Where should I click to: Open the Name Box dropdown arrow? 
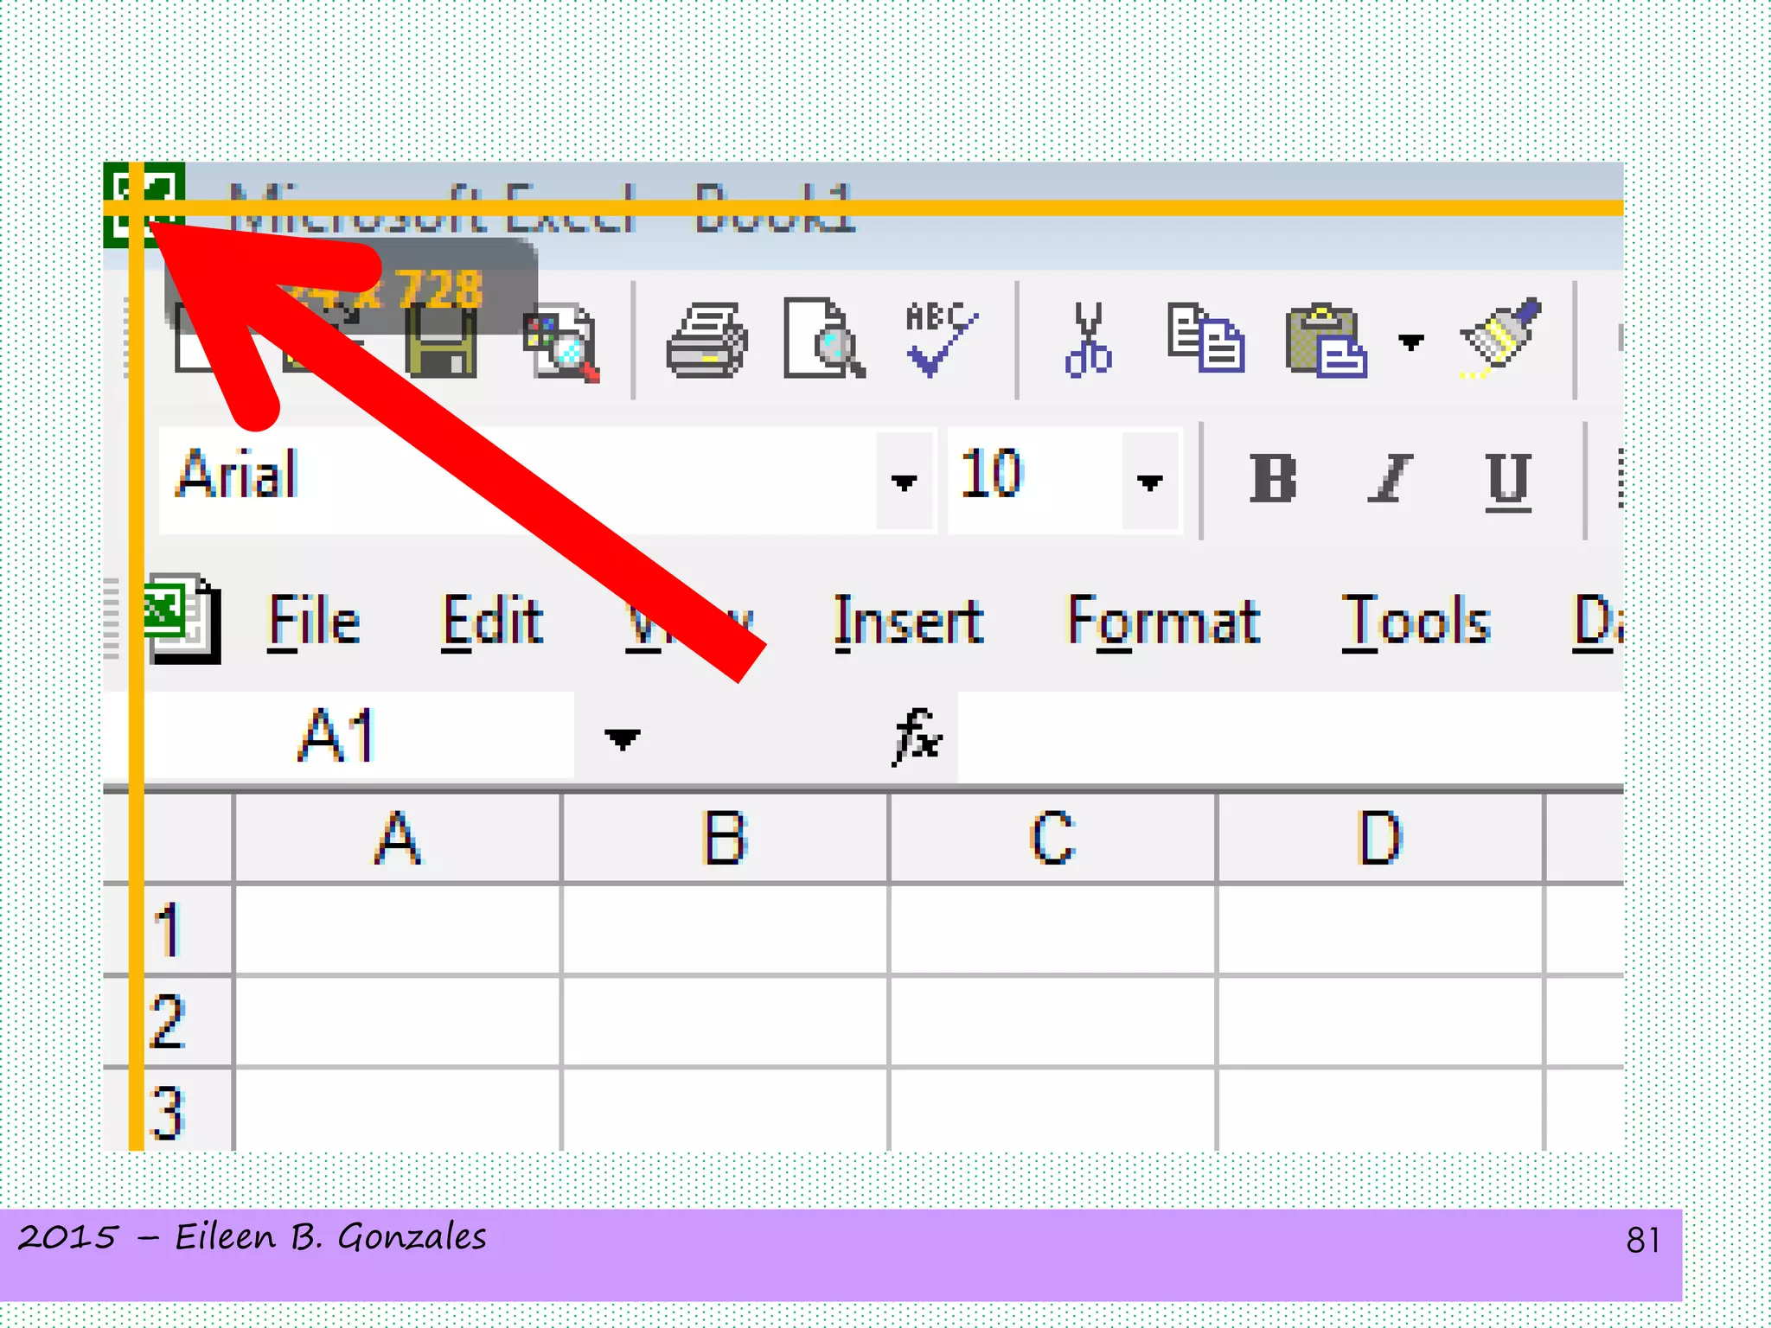point(623,739)
